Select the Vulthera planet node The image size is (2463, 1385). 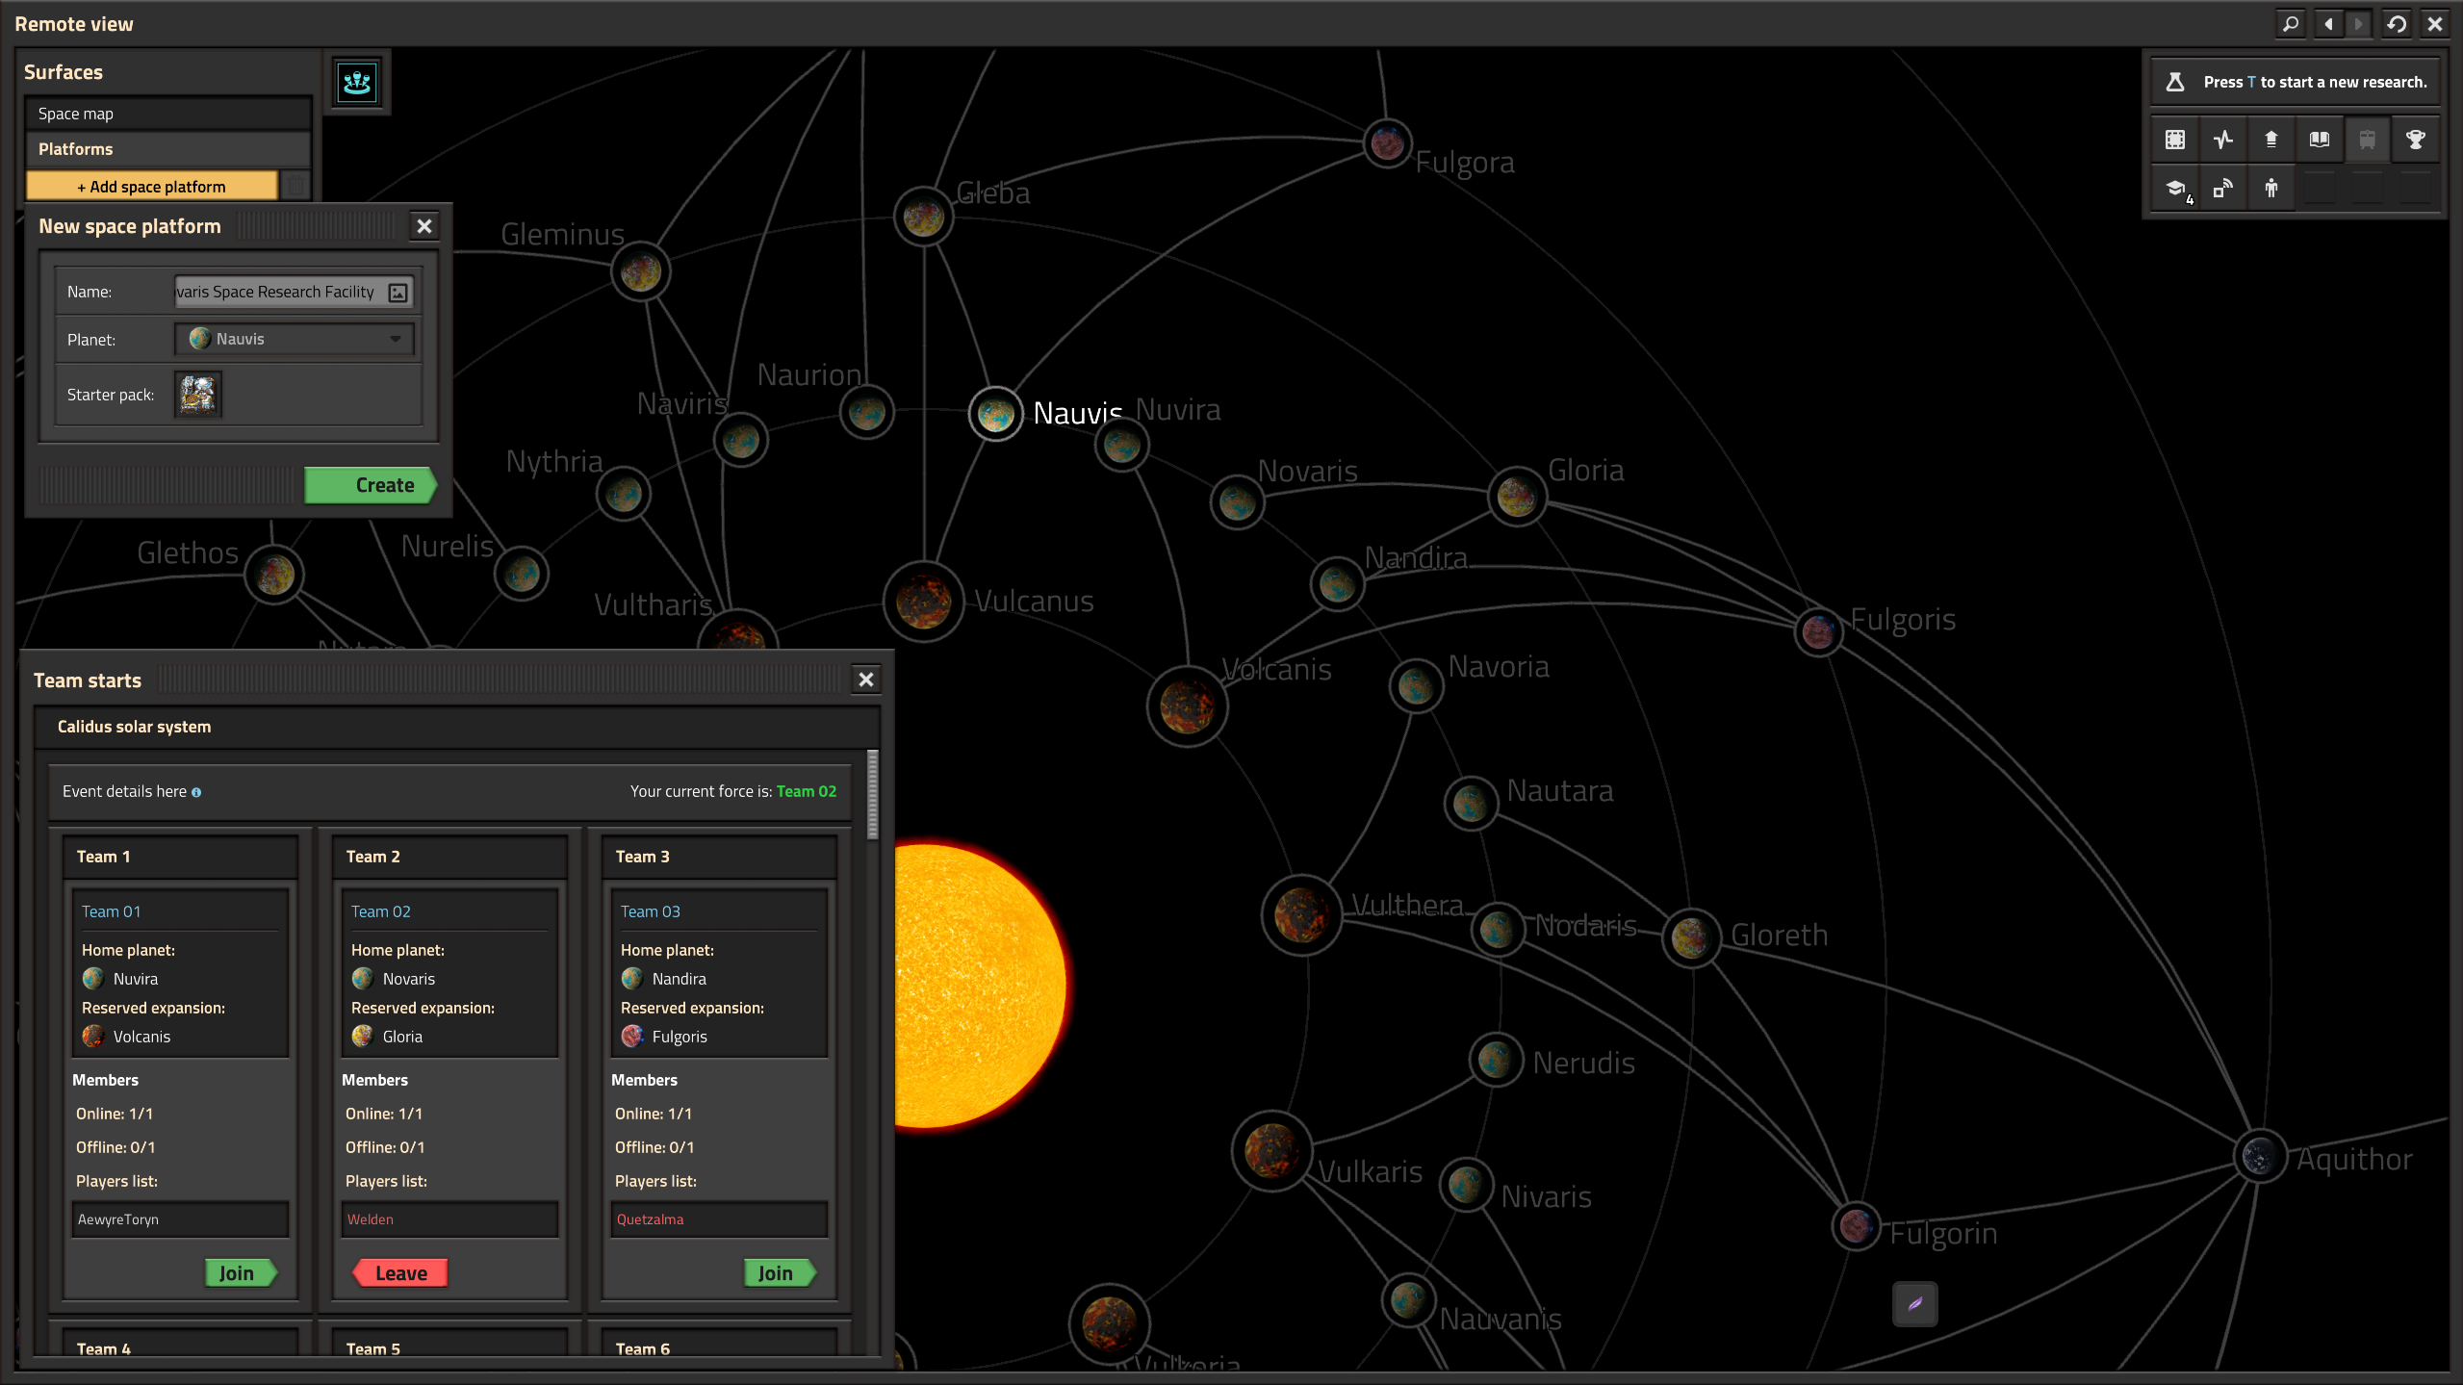click(x=1301, y=914)
